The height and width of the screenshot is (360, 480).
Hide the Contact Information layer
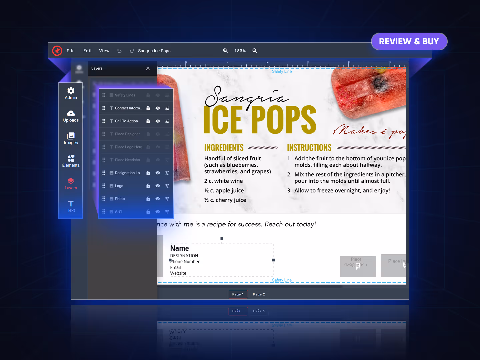[x=158, y=108]
